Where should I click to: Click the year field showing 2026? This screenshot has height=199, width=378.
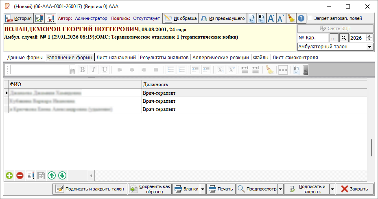click(358, 38)
